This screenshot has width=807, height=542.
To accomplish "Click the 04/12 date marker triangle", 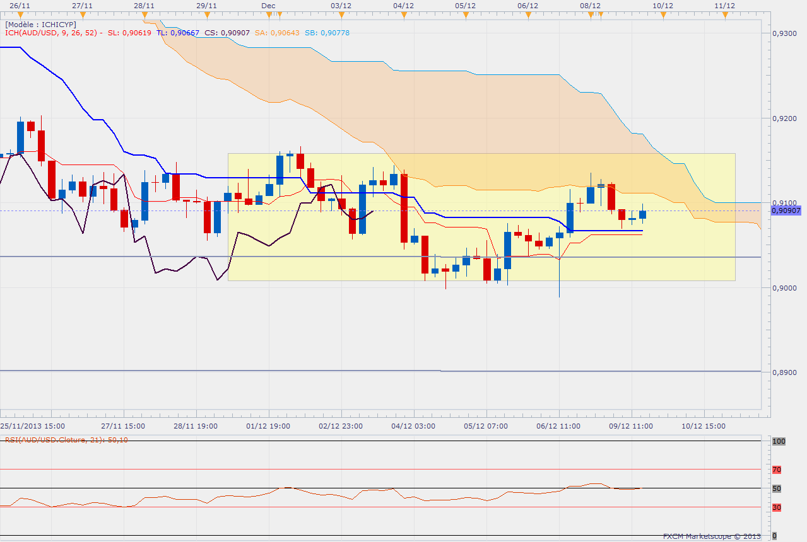I will click(x=403, y=14).
